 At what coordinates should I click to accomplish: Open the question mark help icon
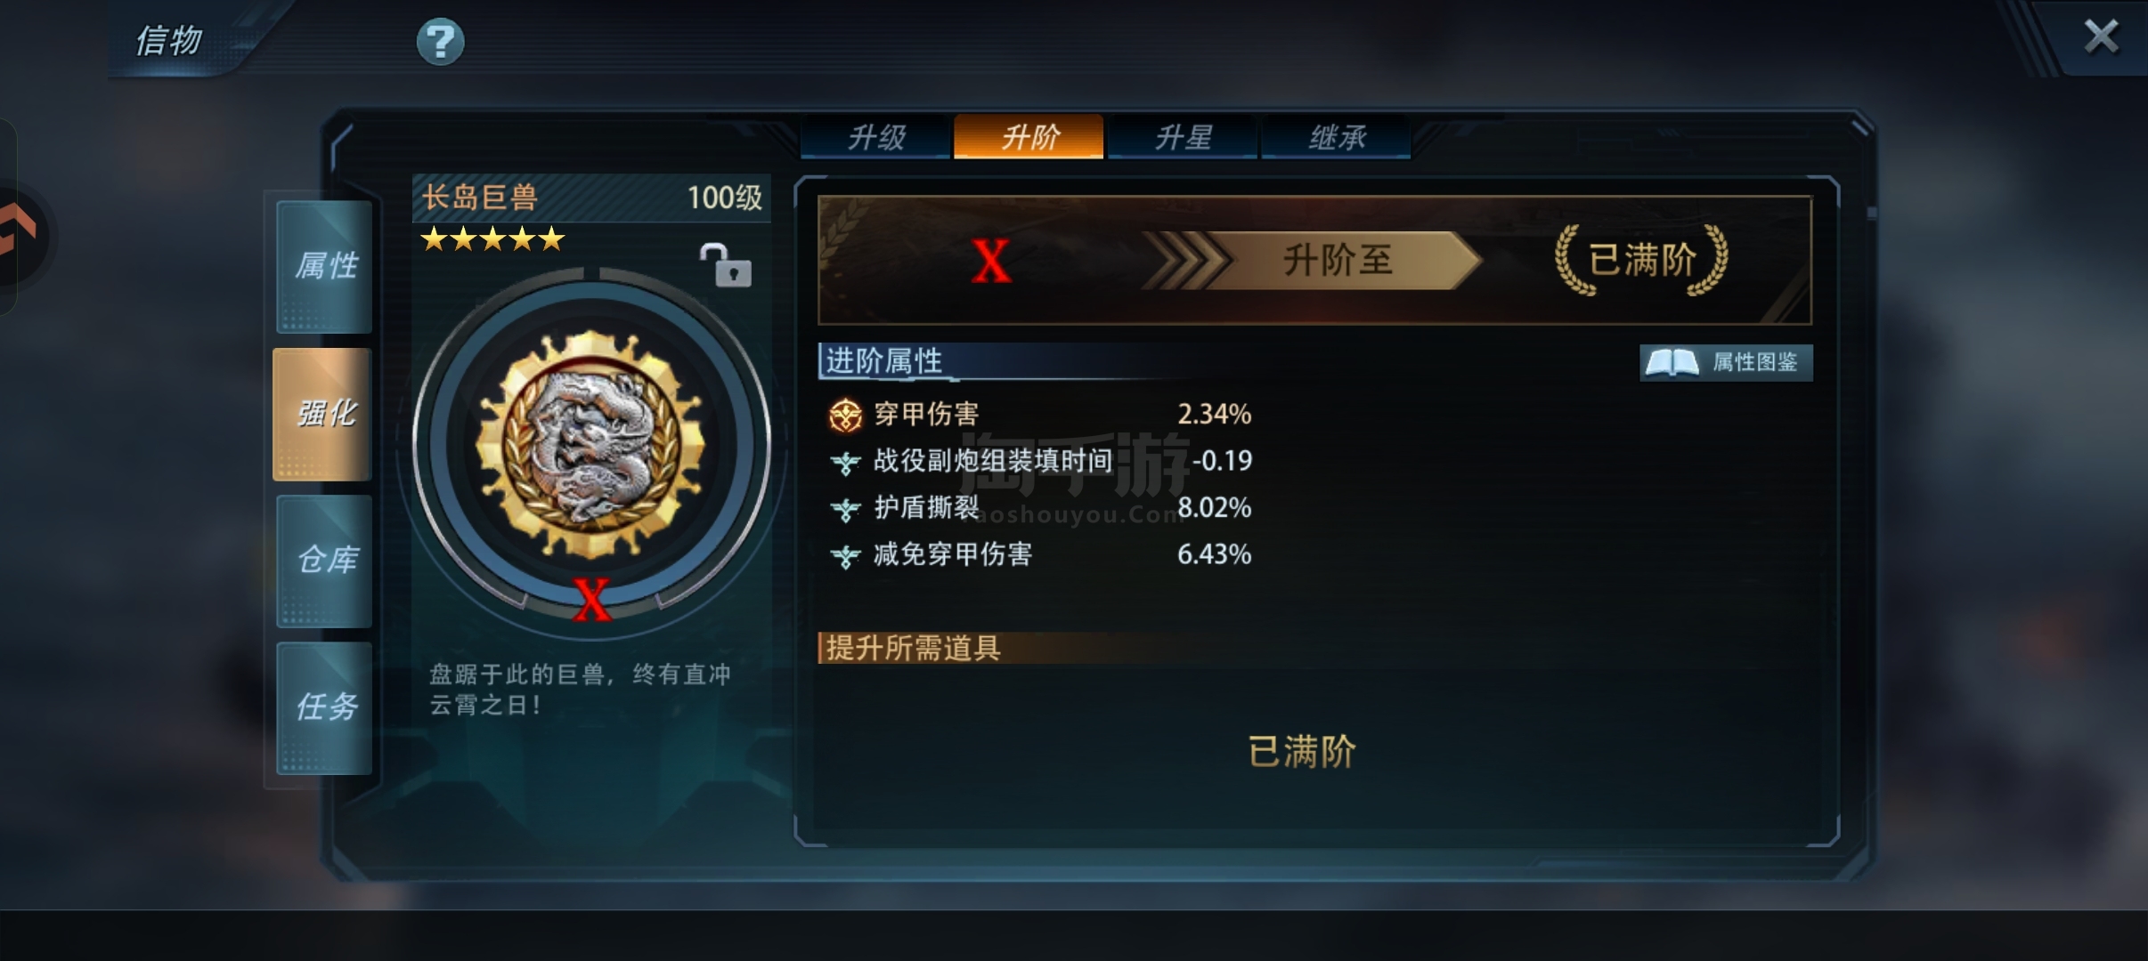coord(440,42)
